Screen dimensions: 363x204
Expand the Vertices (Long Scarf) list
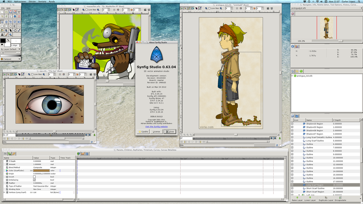[4, 193]
